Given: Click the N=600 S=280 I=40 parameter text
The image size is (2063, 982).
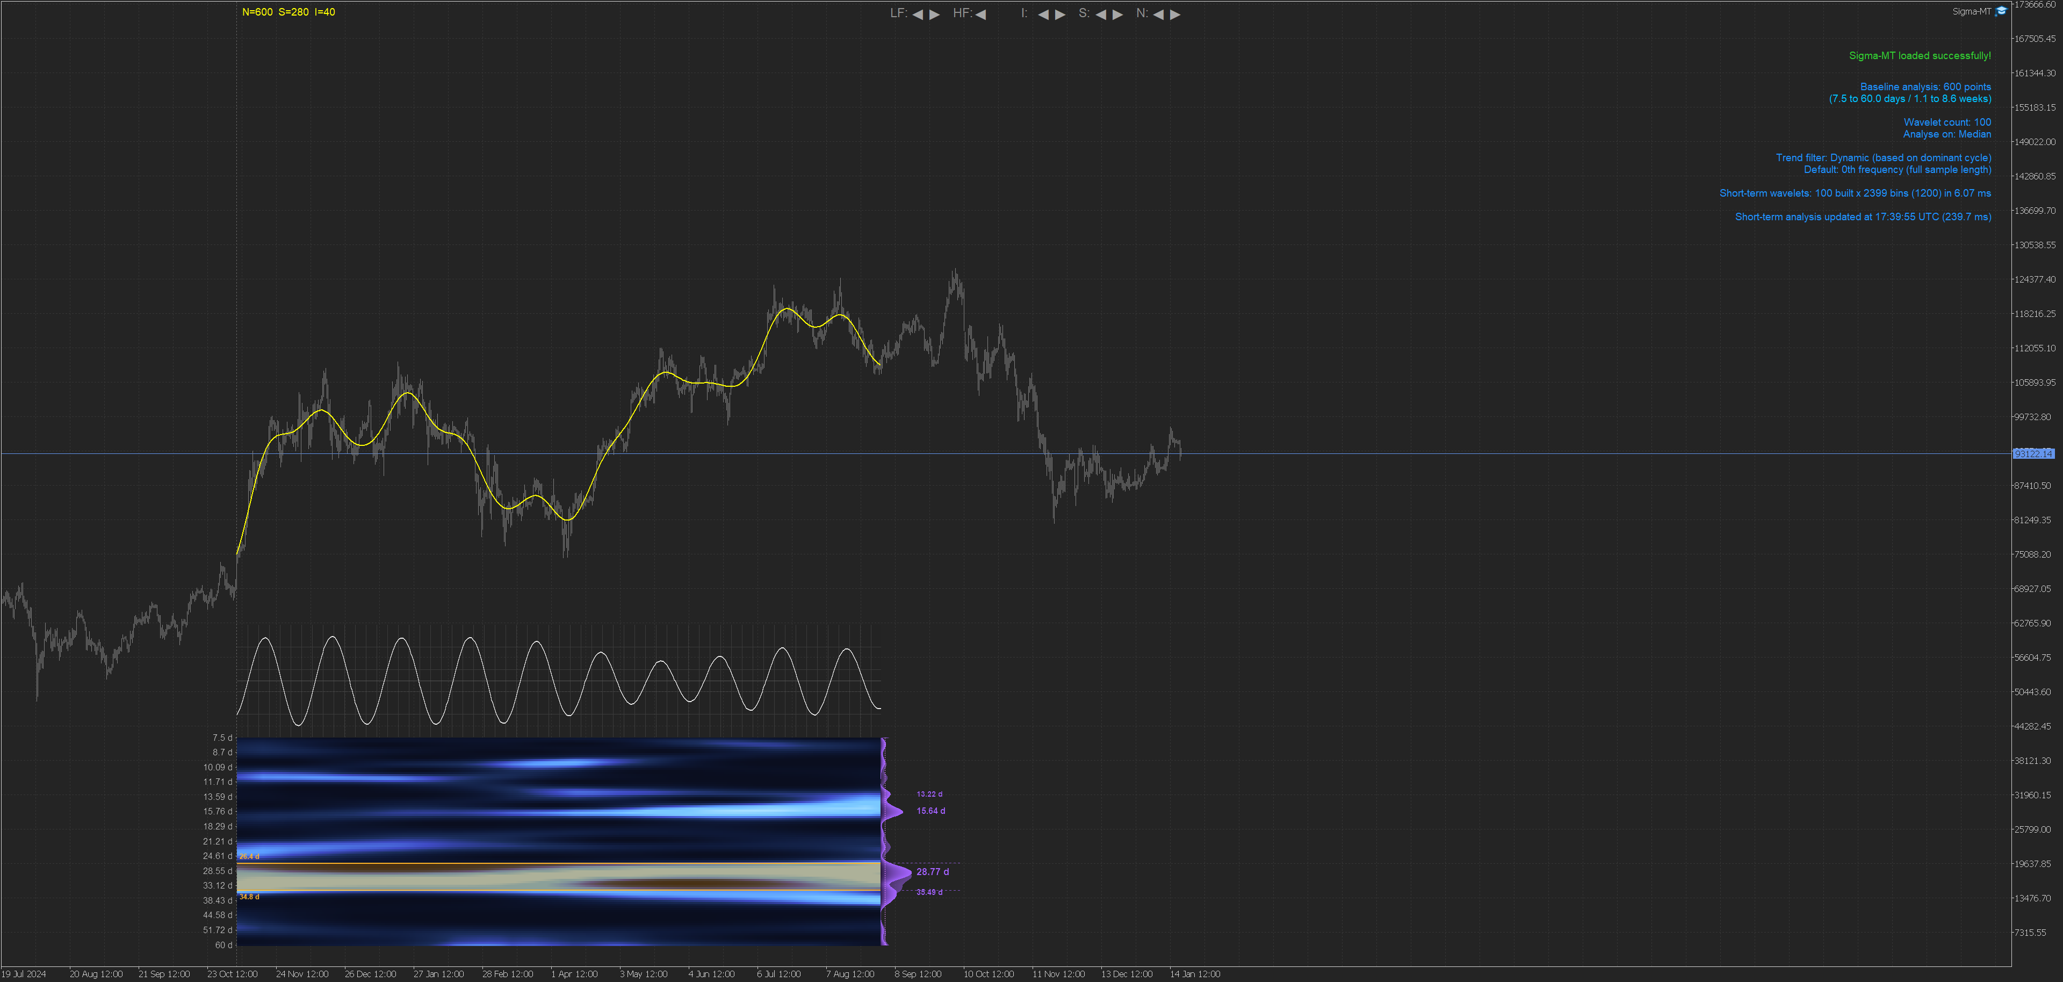Looking at the screenshot, I should point(288,12).
